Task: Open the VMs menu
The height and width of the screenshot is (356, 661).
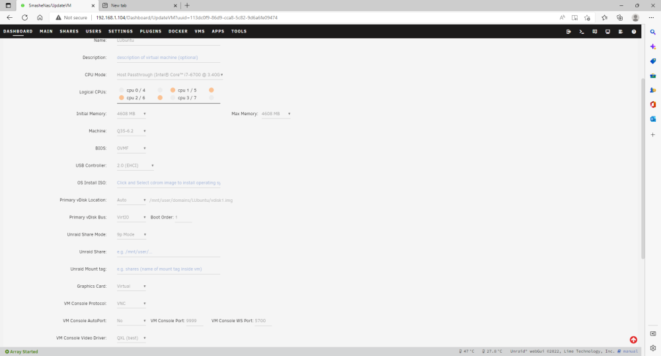Action: [x=200, y=32]
